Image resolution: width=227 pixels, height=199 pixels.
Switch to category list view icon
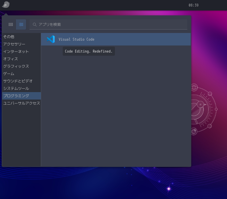21,24
